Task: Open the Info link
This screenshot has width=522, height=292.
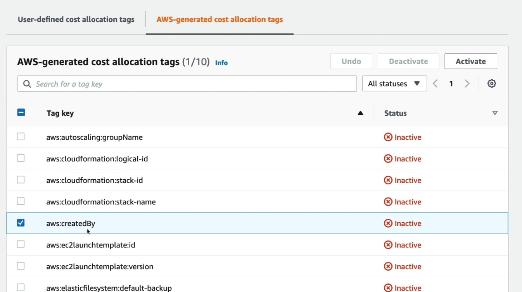Action: pyautogui.click(x=221, y=63)
